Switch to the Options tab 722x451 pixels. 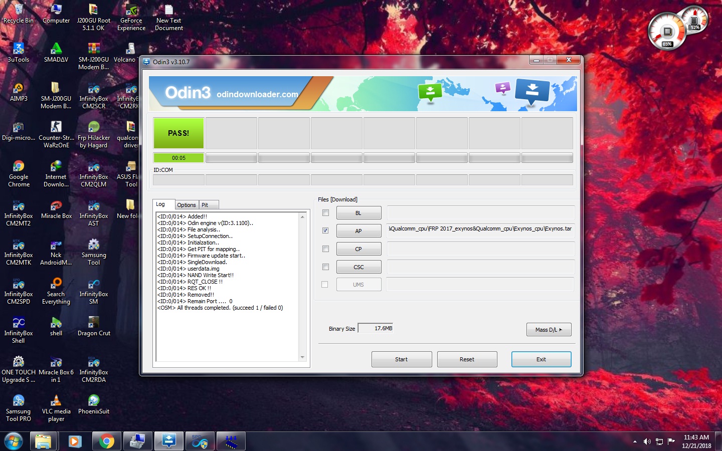[187, 205]
